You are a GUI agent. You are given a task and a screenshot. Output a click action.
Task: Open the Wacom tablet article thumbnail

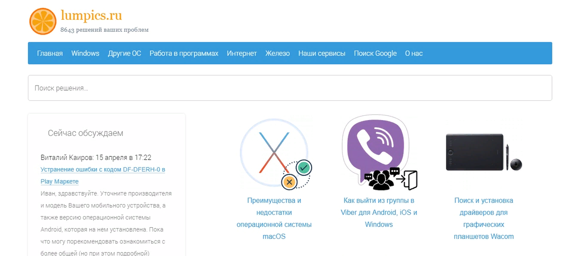click(x=484, y=153)
